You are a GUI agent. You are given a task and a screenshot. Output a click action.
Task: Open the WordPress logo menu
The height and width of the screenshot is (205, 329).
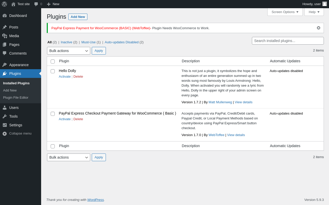[4, 4]
